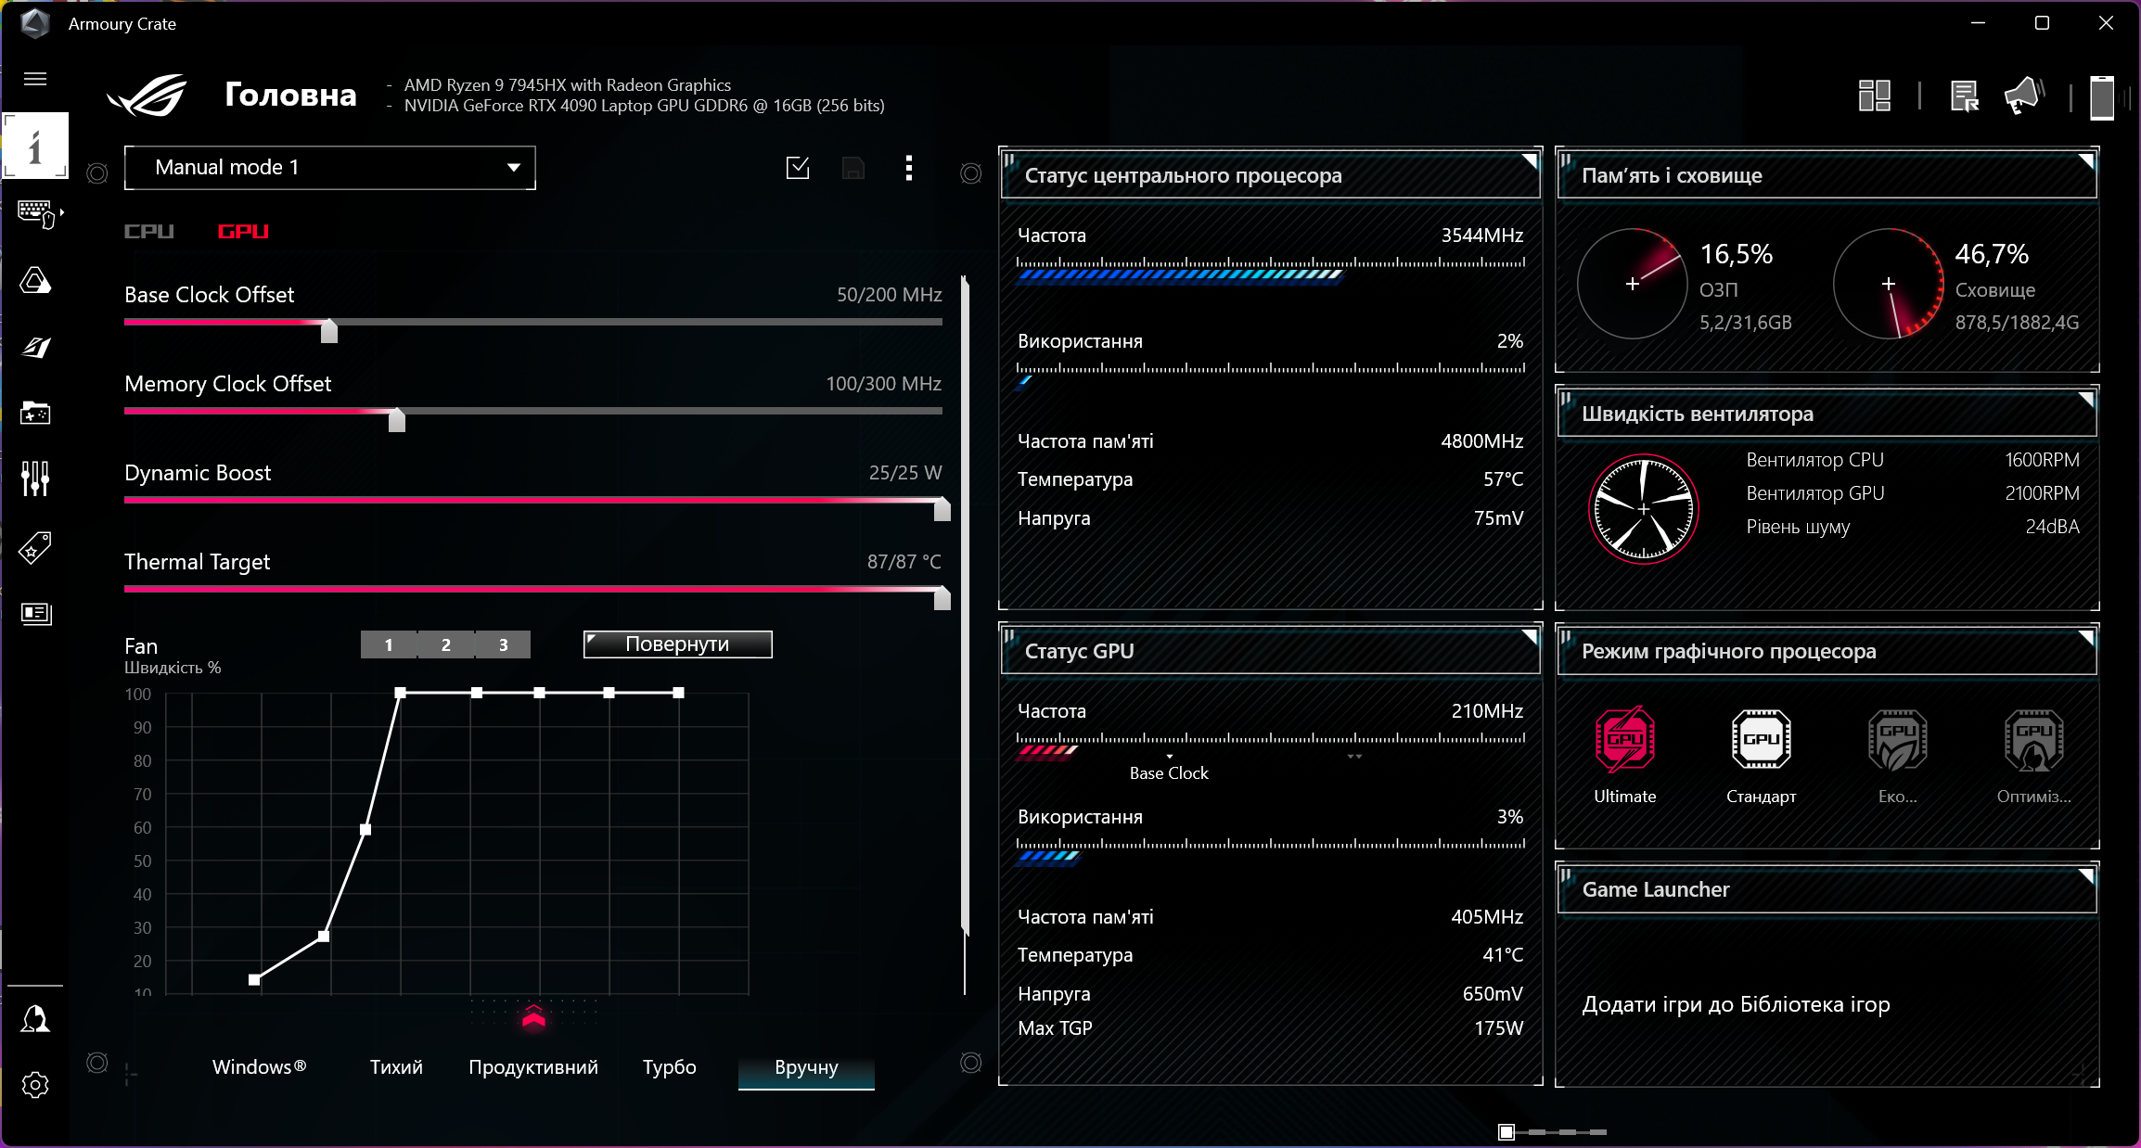The image size is (2141, 1148).
Task: Expand the fan curve panel chevron
Action: pos(533,1018)
